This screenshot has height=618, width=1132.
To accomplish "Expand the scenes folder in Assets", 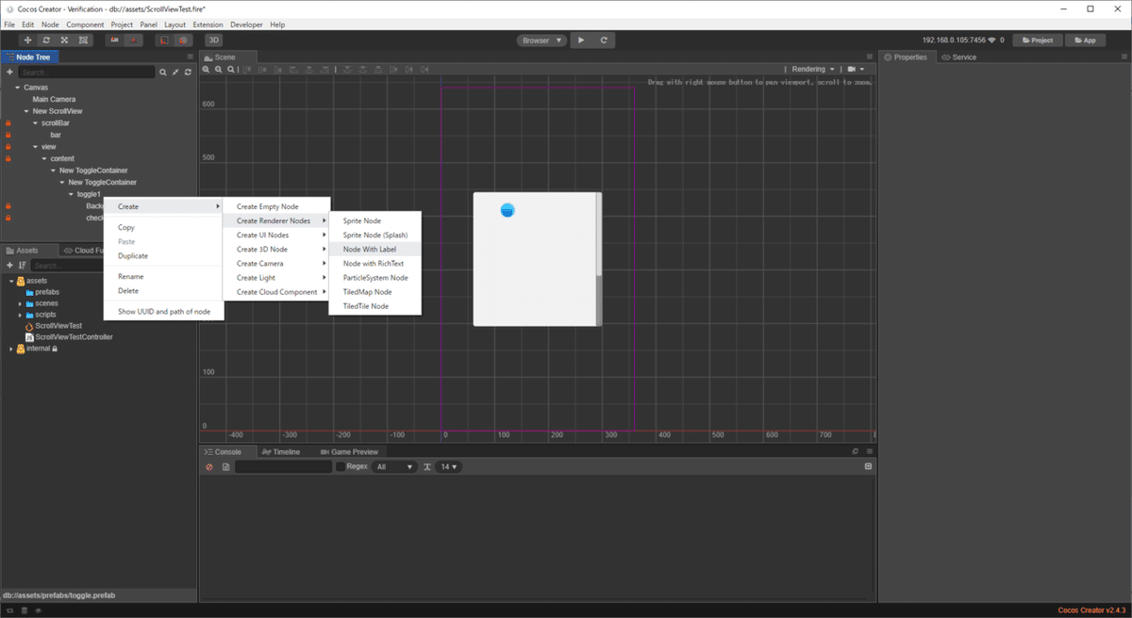I will (x=20, y=303).
